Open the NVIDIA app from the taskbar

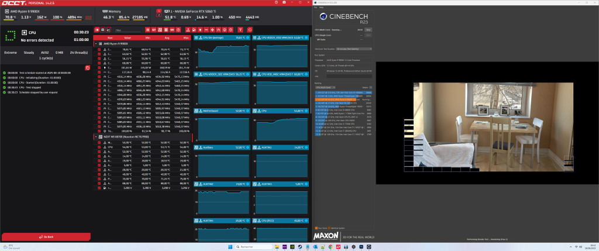pos(292,247)
